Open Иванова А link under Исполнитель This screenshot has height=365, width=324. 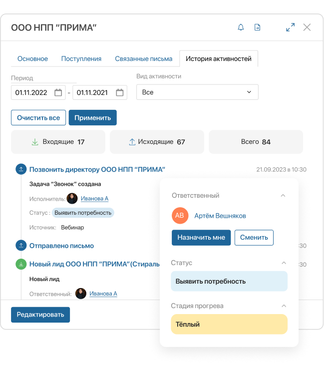point(94,199)
